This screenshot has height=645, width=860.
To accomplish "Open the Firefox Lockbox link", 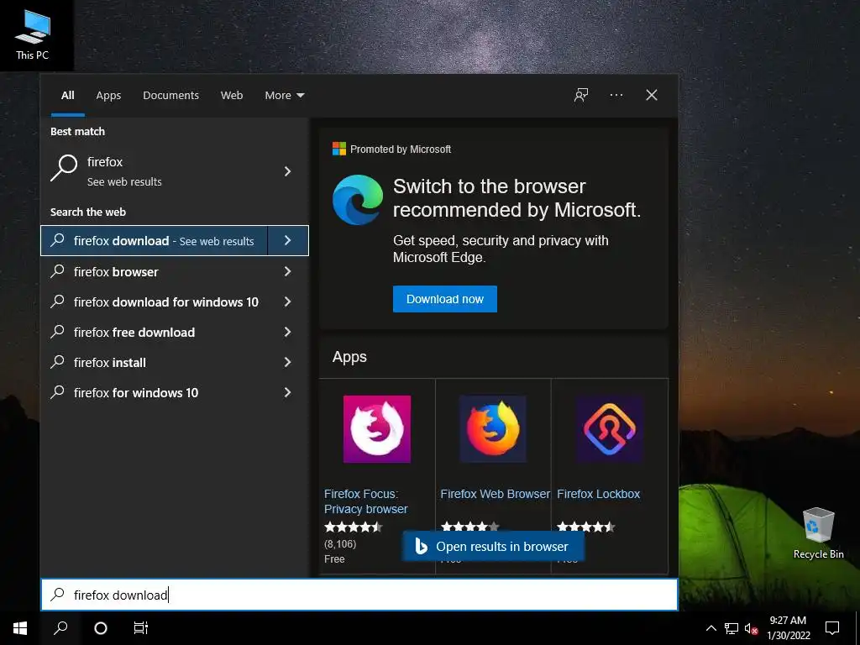I will 598,494.
